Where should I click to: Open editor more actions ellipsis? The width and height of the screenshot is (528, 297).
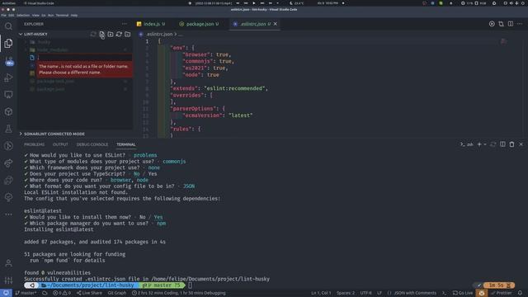(x=520, y=24)
